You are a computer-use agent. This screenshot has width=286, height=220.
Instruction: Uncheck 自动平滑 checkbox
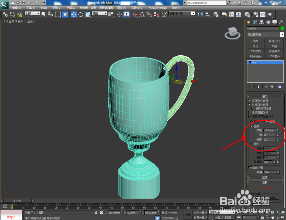tap(249, 168)
